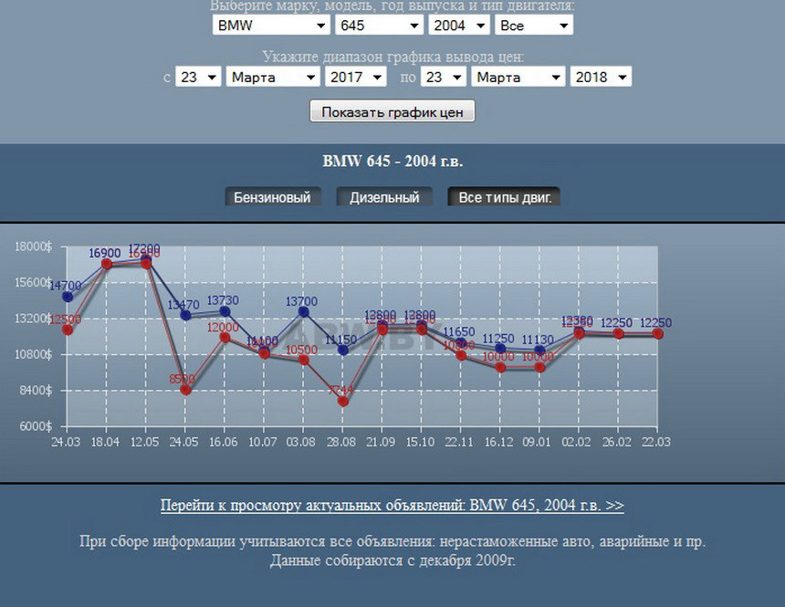This screenshot has width=785, height=607.
Task: Click the blue data point labeled 11650
Action: point(461,343)
